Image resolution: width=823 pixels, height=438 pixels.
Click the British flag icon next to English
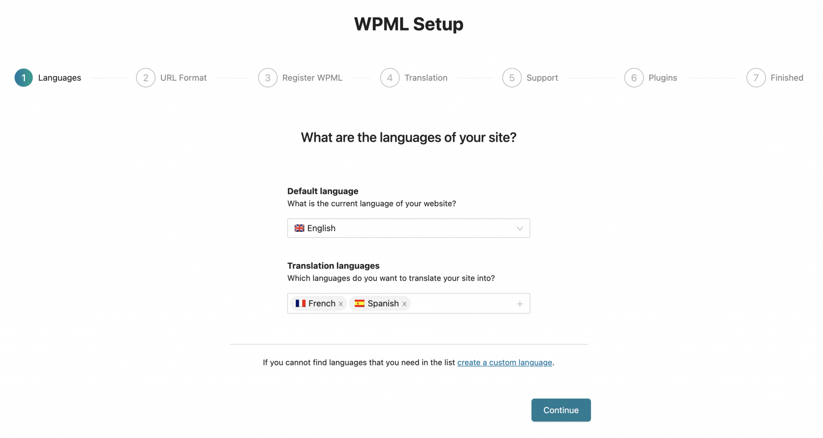(x=299, y=228)
